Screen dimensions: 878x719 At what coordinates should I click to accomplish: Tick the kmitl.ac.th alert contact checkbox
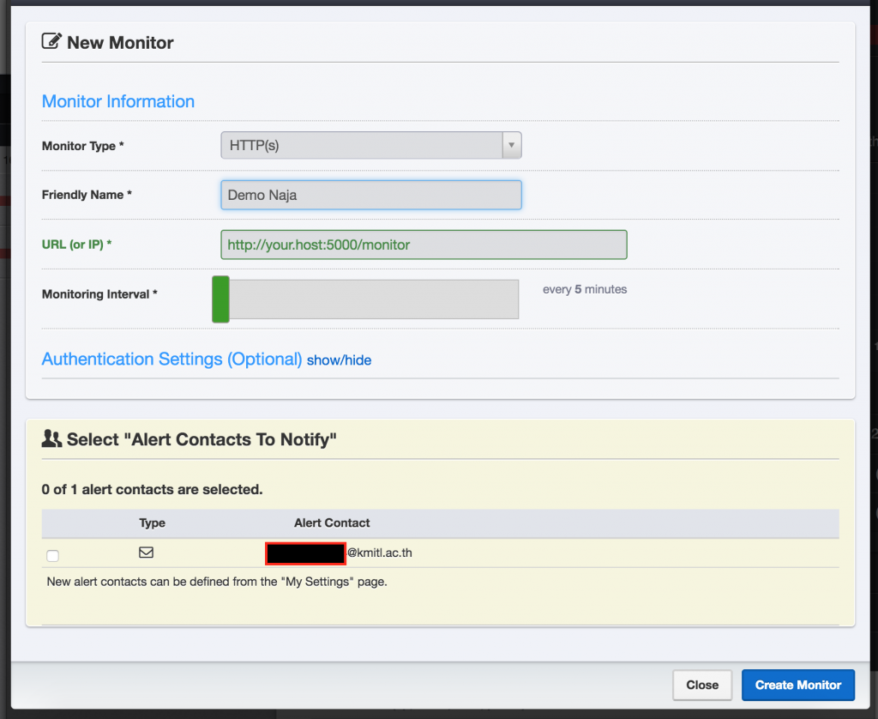coord(52,556)
